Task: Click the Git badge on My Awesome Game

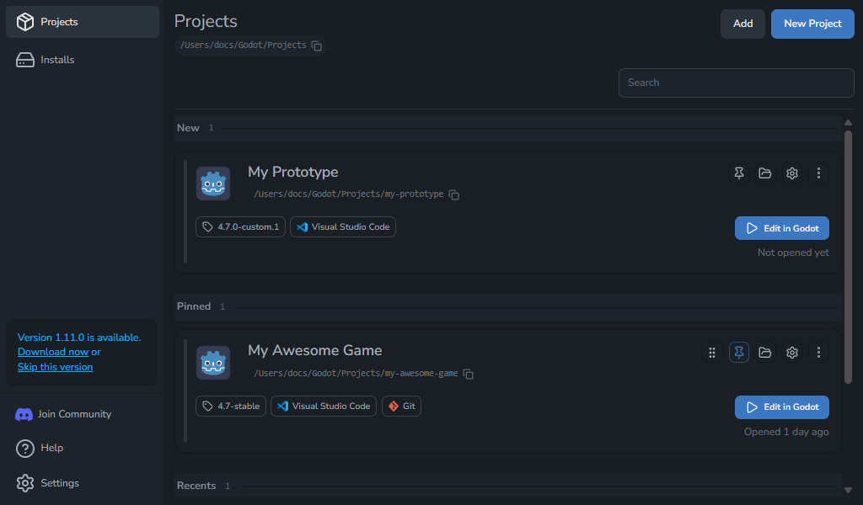Action: click(x=401, y=406)
